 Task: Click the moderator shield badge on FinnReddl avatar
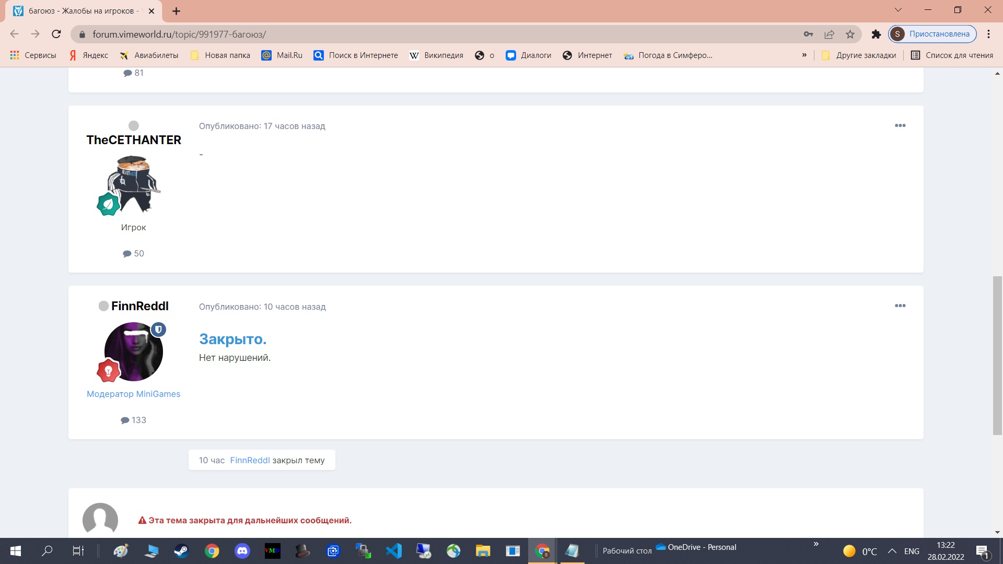[158, 330]
